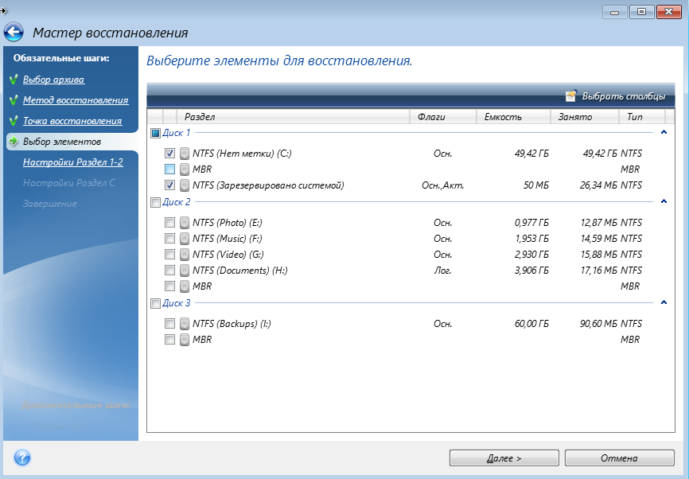Click the help question mark icon

point(22,458)
